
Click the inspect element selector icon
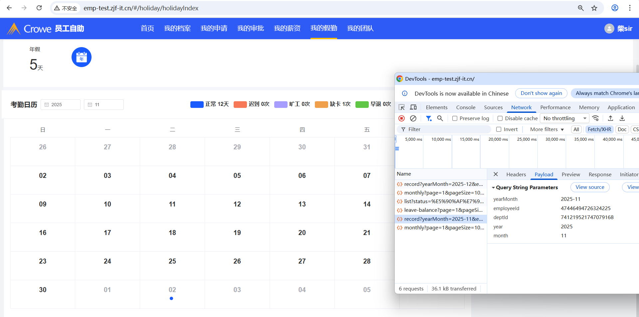(x=402, y=107)
